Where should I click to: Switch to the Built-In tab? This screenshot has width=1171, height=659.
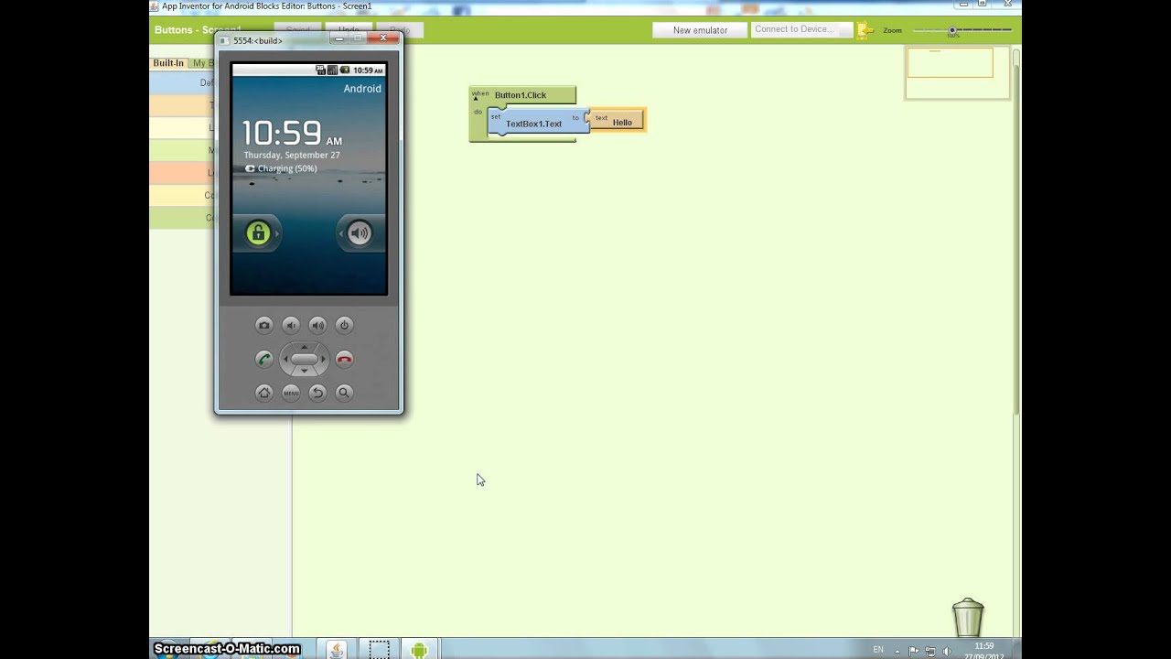168,63
